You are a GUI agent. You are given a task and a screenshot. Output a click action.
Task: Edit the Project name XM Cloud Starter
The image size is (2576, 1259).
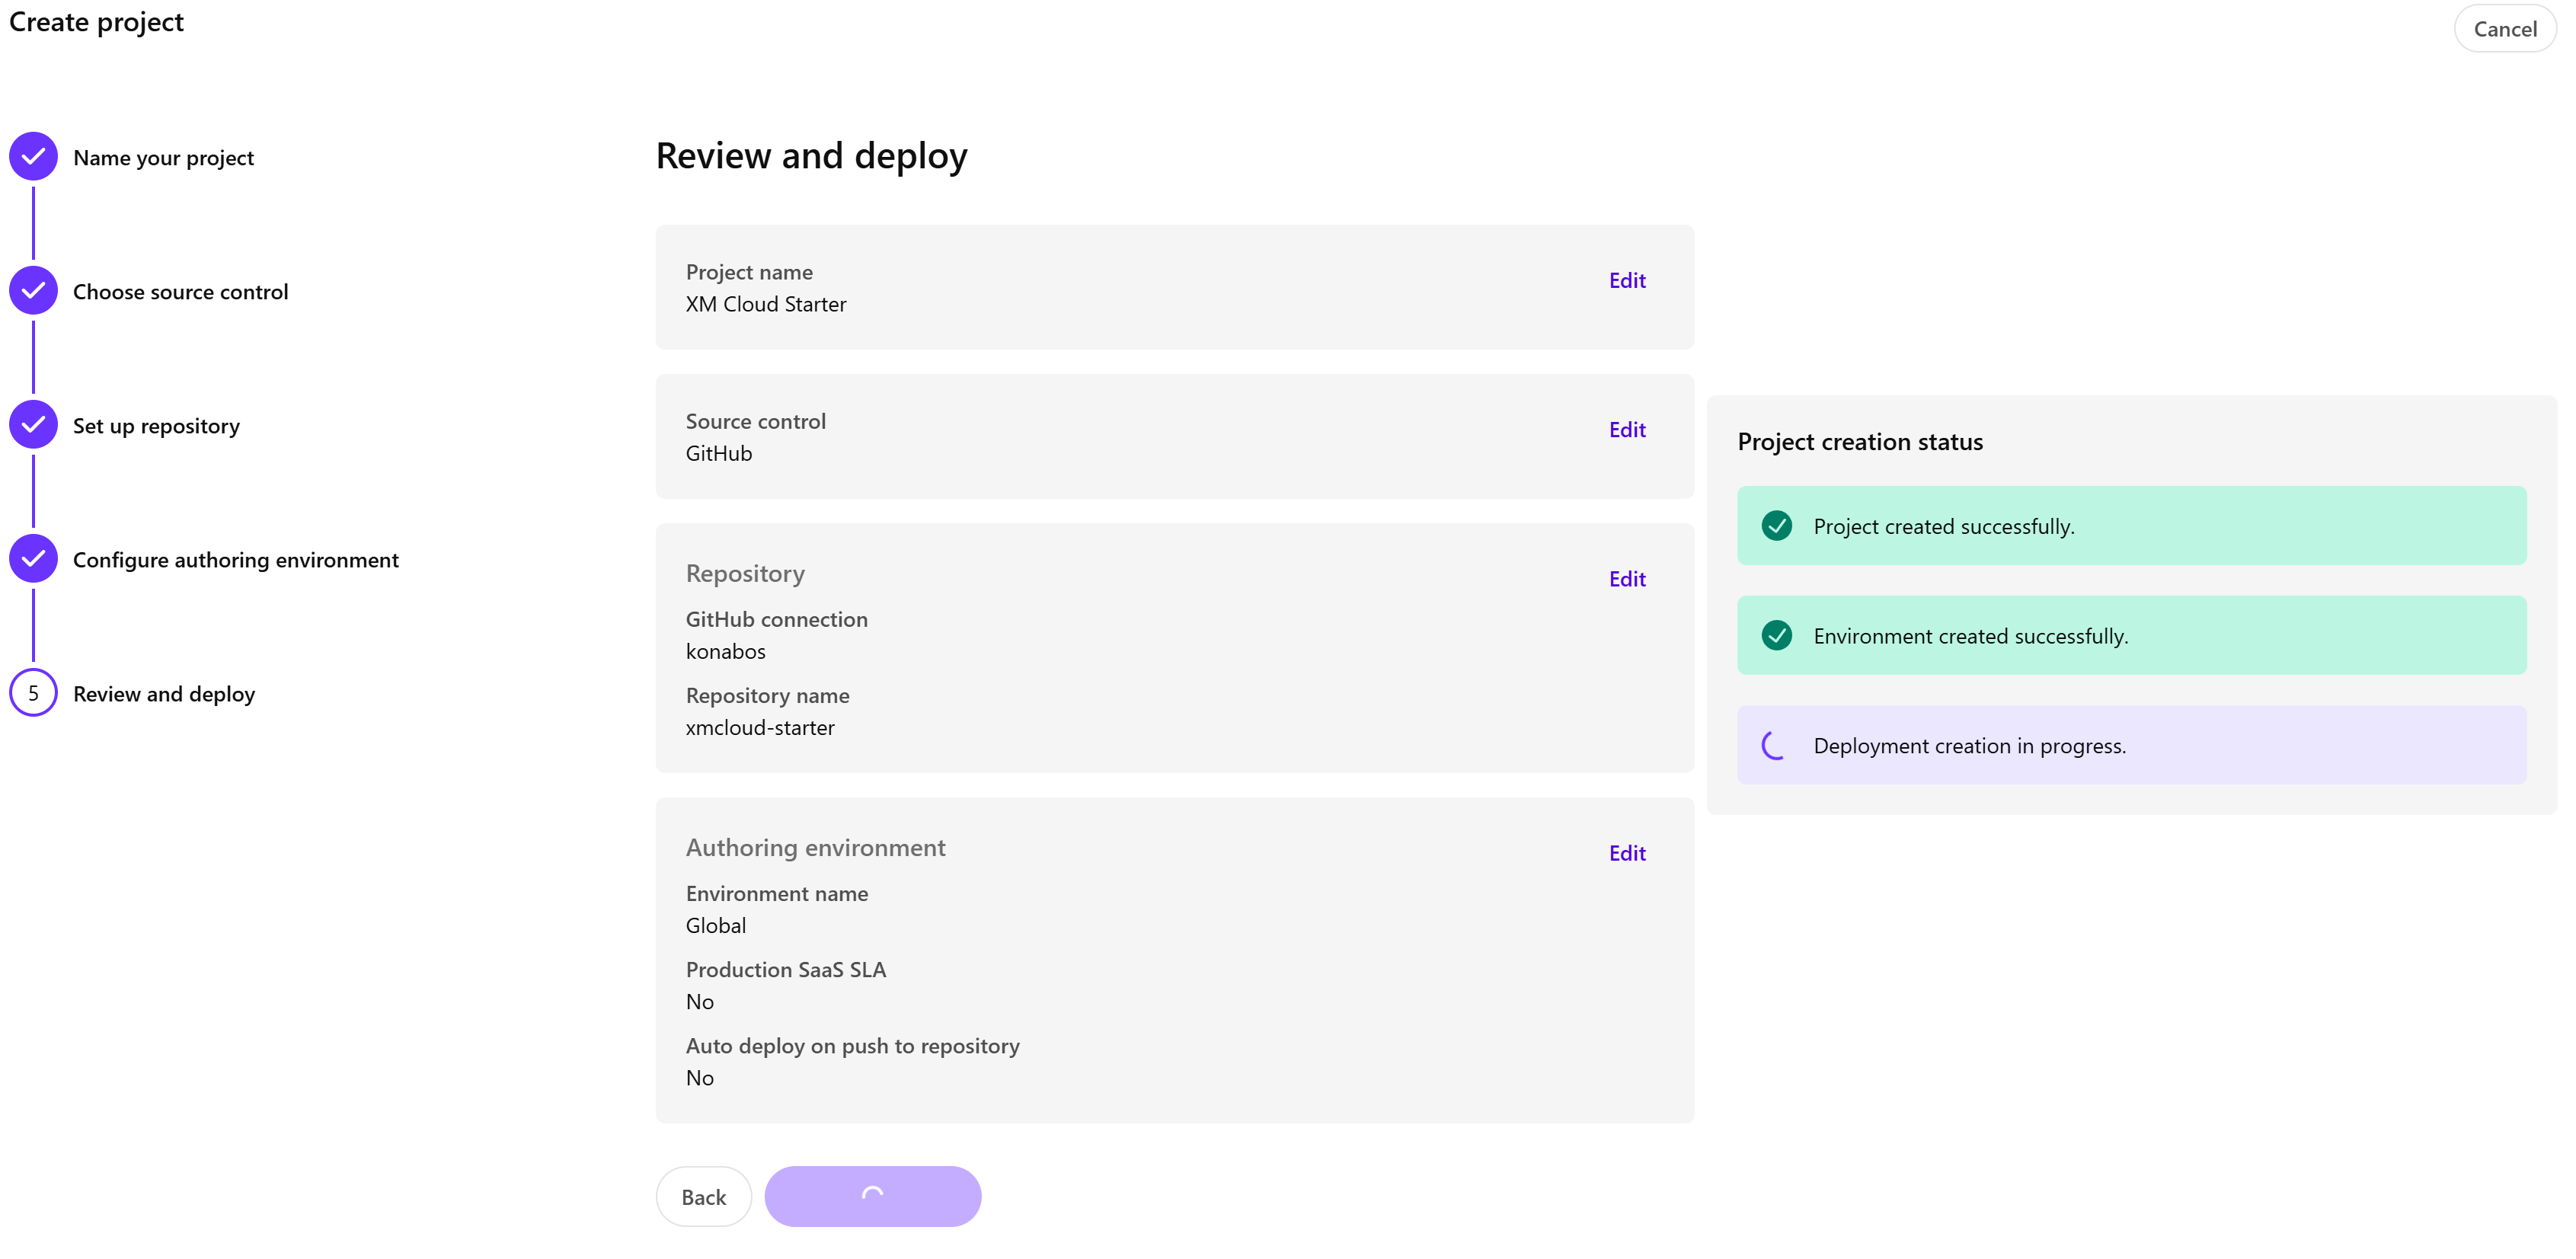coord(1627,280)
